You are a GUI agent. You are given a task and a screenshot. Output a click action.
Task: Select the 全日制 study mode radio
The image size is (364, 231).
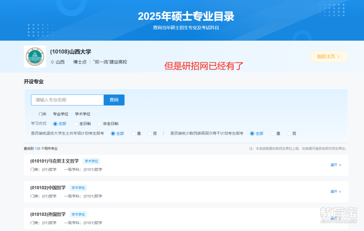coord(76,124)
